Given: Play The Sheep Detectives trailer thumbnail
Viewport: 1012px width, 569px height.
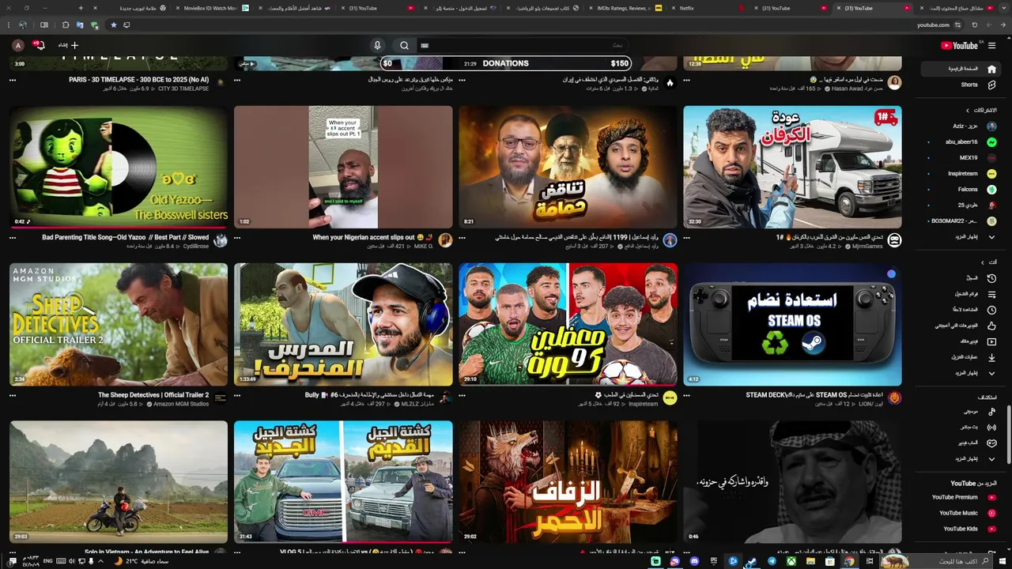Looking at the screenshot, I should coord(119,324).
